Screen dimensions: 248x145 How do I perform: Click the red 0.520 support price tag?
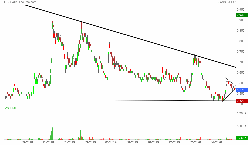(x=242, y=101)
